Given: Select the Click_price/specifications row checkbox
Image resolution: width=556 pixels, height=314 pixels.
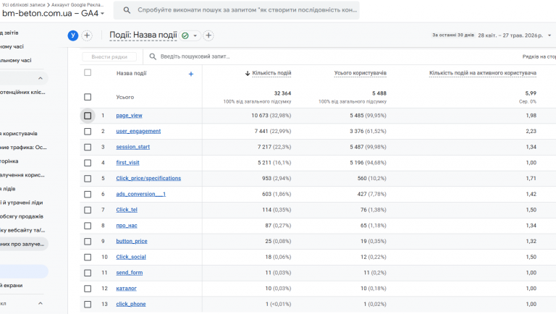Looking at the screenshot, I should tap(88, 179).
